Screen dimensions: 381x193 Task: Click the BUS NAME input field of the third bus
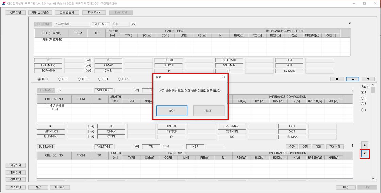tap(75, 147)
